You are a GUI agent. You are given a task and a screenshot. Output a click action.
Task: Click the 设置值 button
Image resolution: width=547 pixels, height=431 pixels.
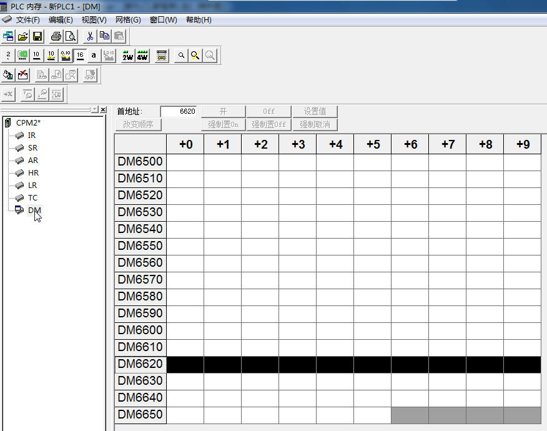click(315, 111)
